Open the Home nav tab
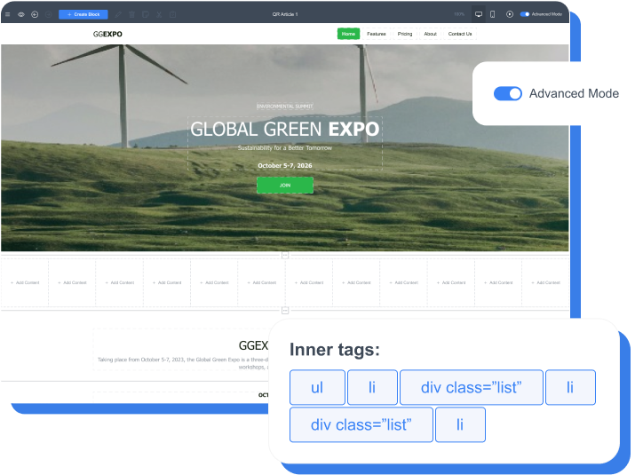The image size is (643, 475). [x=348, y=34]
